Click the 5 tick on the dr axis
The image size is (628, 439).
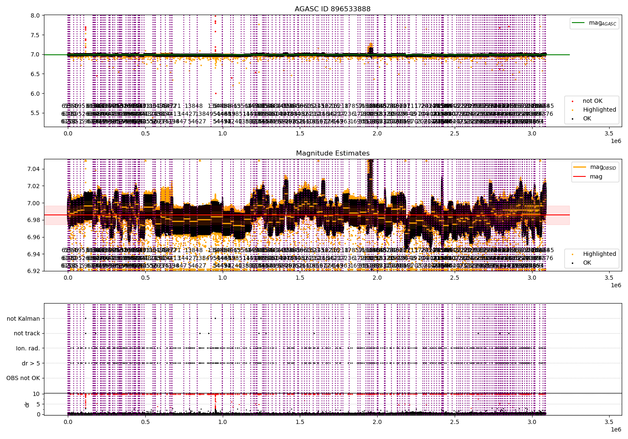click(38, 404)
